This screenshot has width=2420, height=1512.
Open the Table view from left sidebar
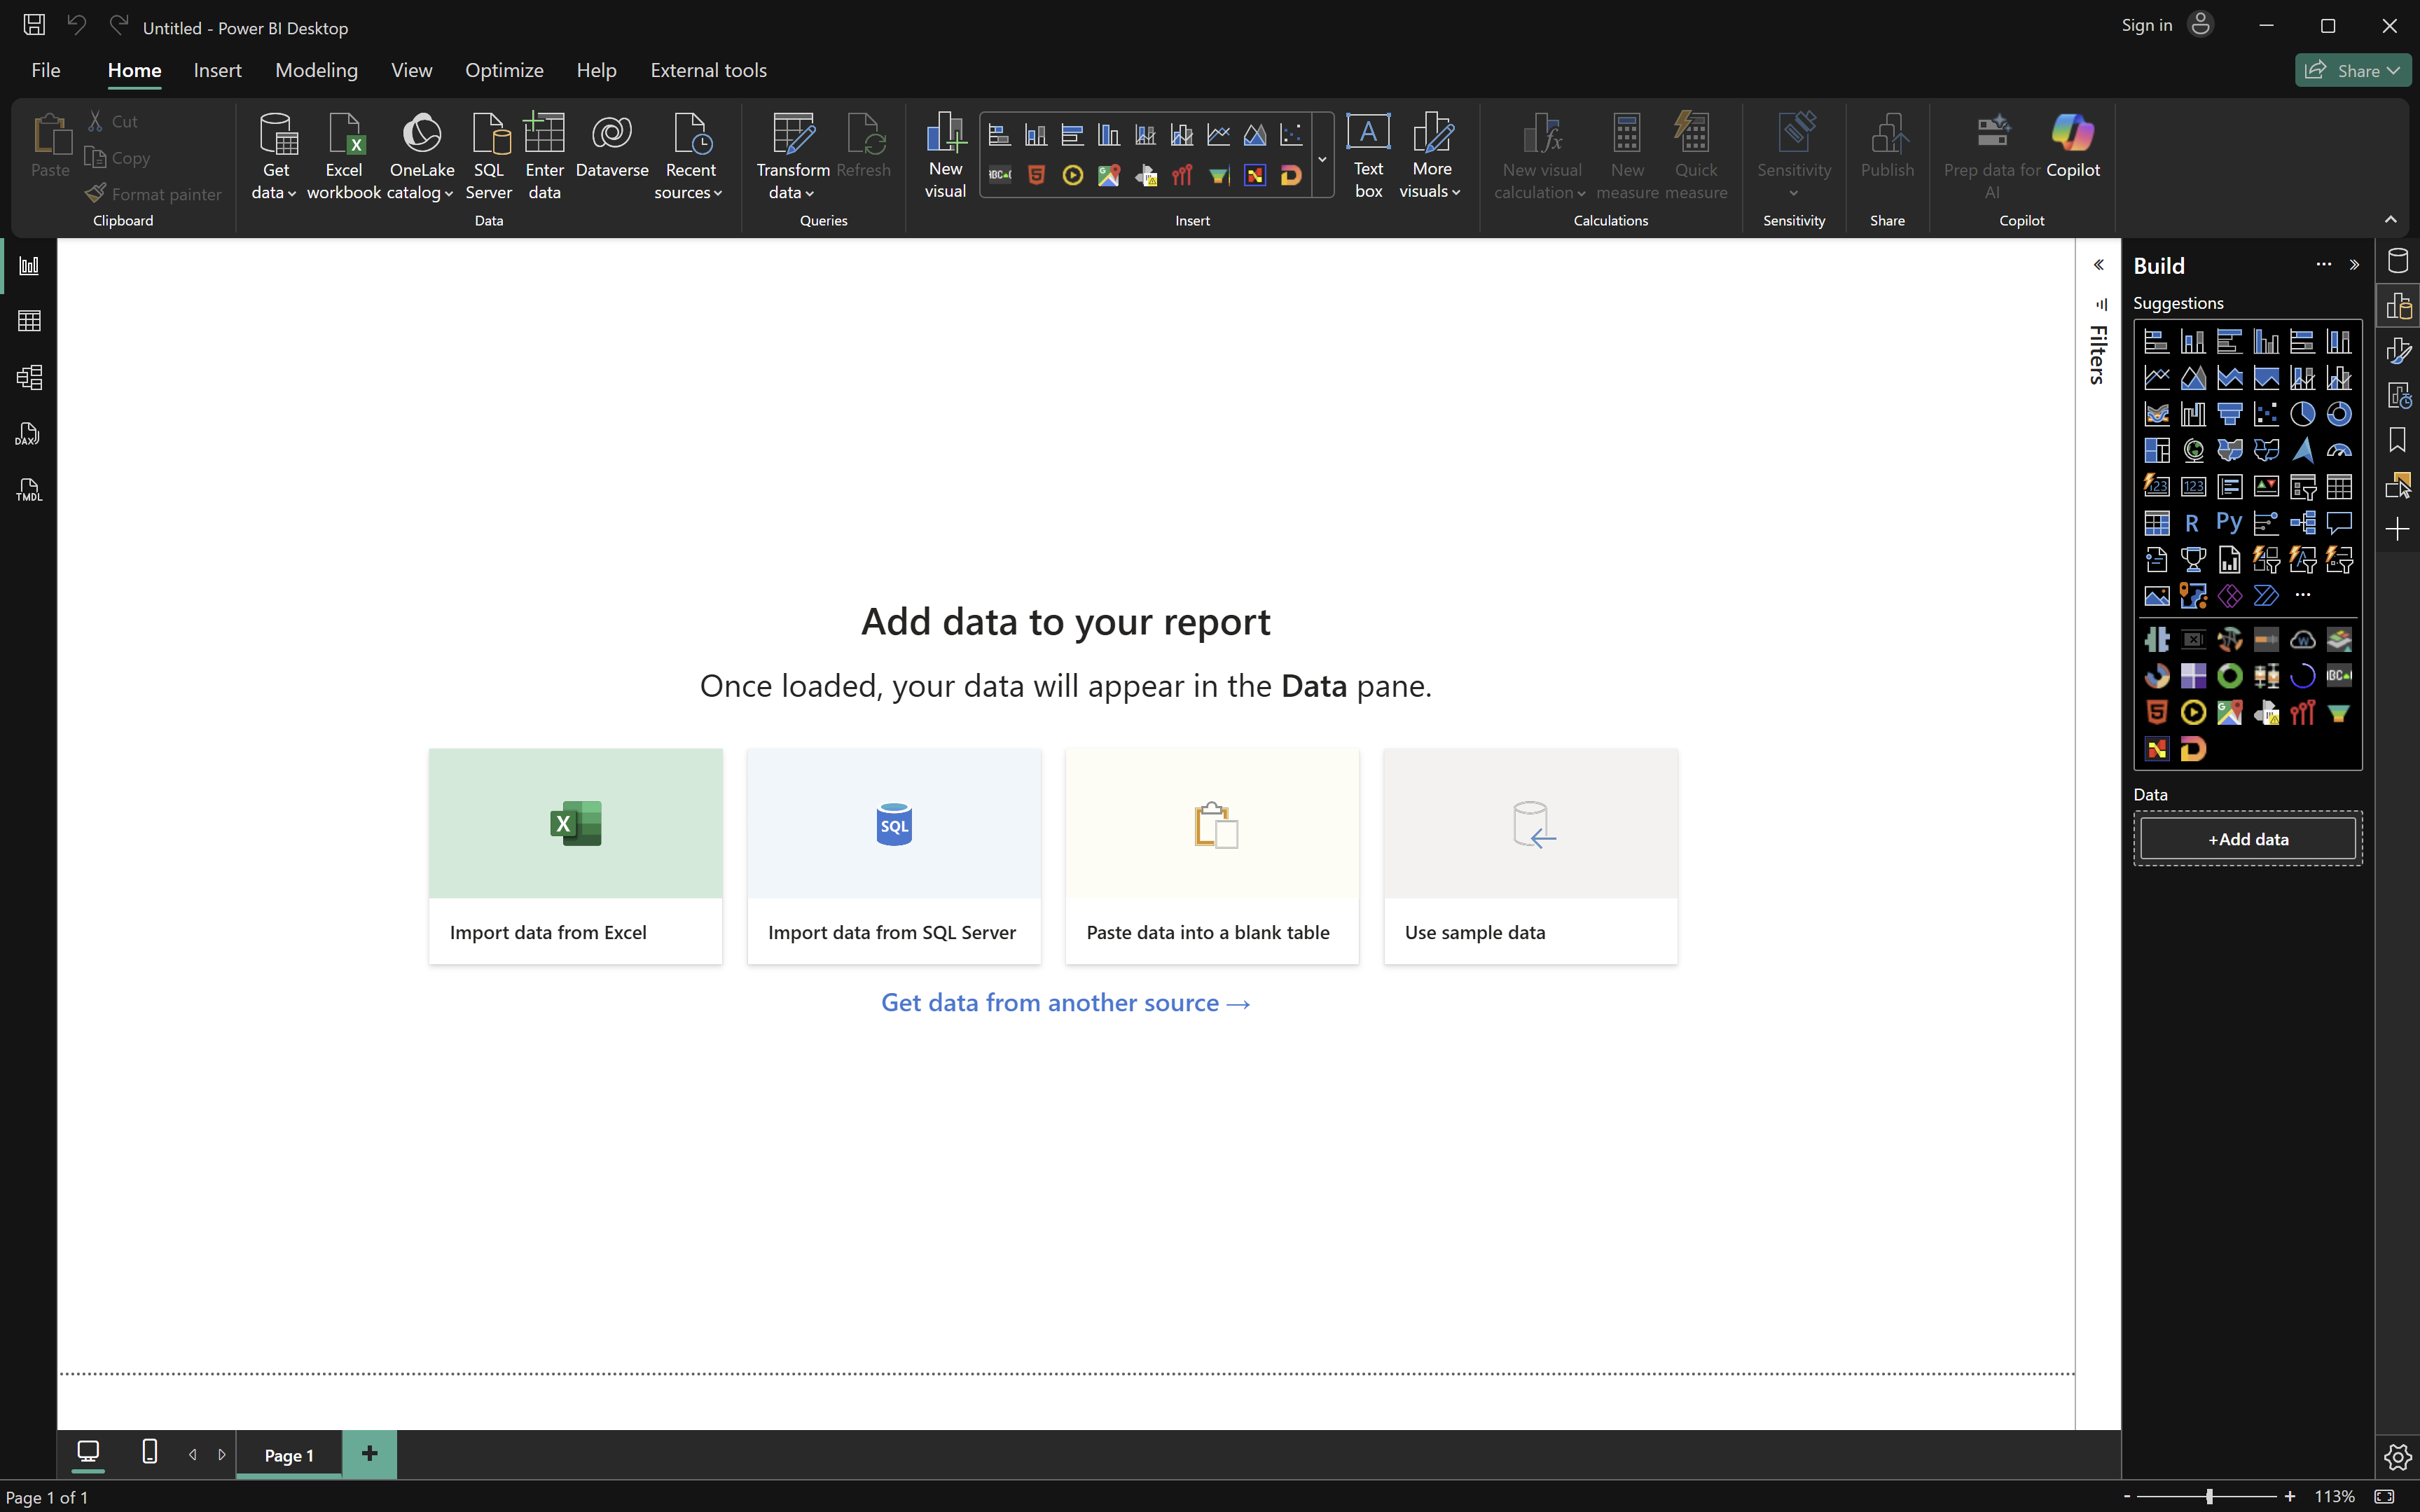[x=29, y=321]
